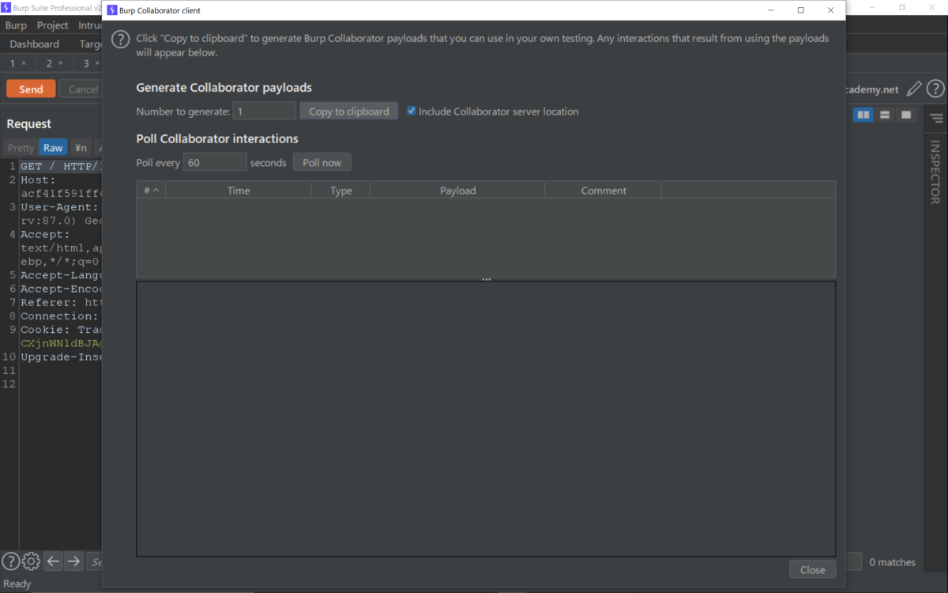This screenshot has height=593, width=948.
Task: Sort interactions by Type column header
Action: 340,191
